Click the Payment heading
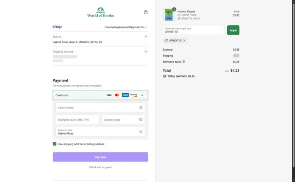Screen dimensions: 295x182 (x=60, y=81)
